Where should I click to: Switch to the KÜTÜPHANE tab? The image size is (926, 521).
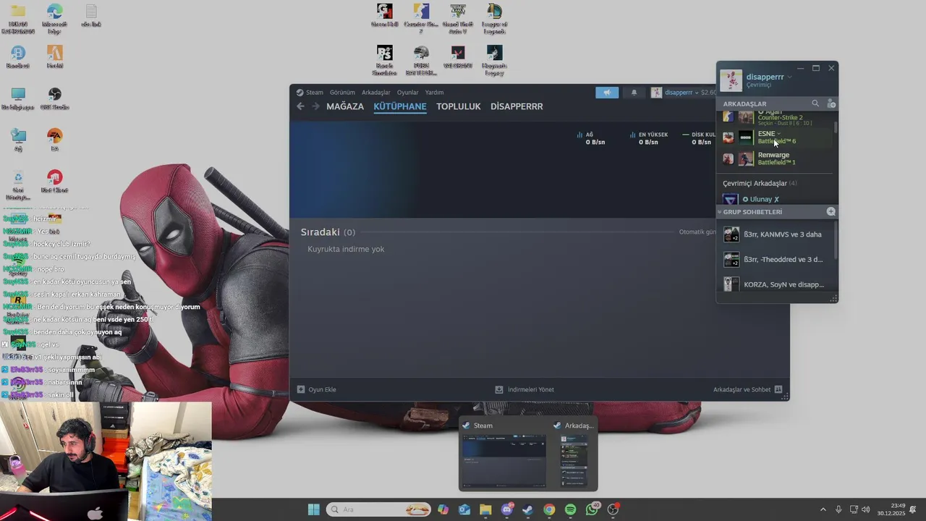pos(400,106)
